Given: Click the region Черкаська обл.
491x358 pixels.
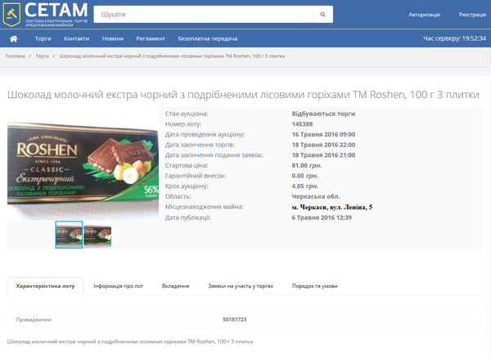Looking at the screenshot, I should coord(316,196).
